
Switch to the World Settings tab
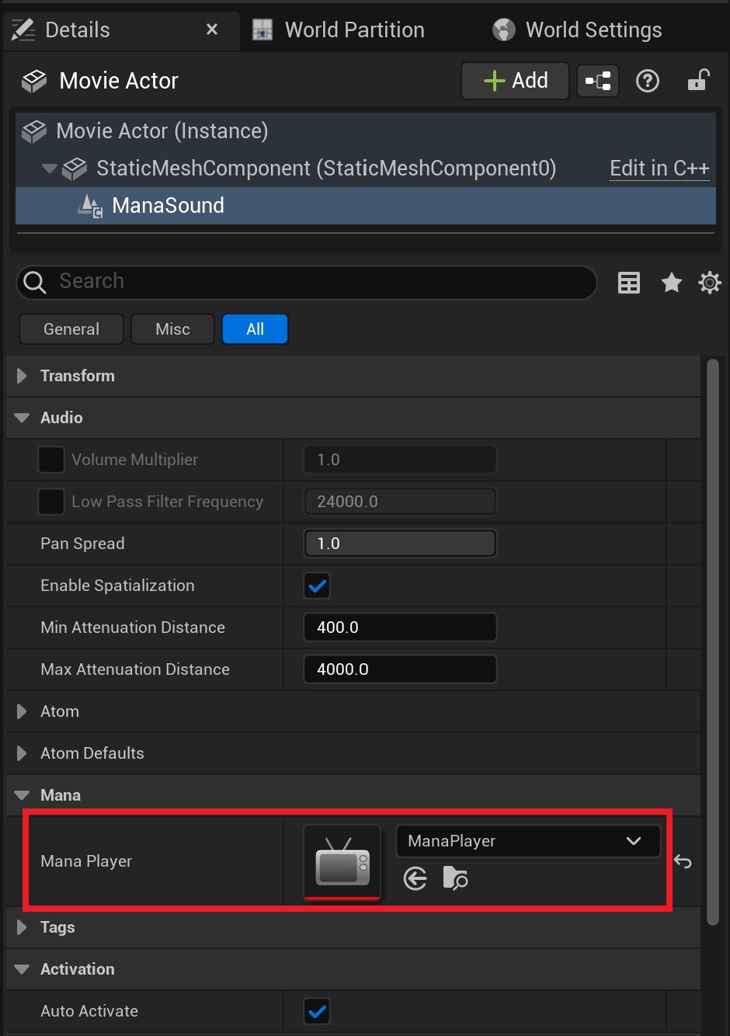[593, 30]
